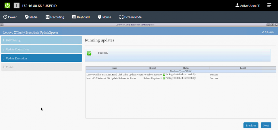
Task: Click the green power status icon
Action: [7, 5]
